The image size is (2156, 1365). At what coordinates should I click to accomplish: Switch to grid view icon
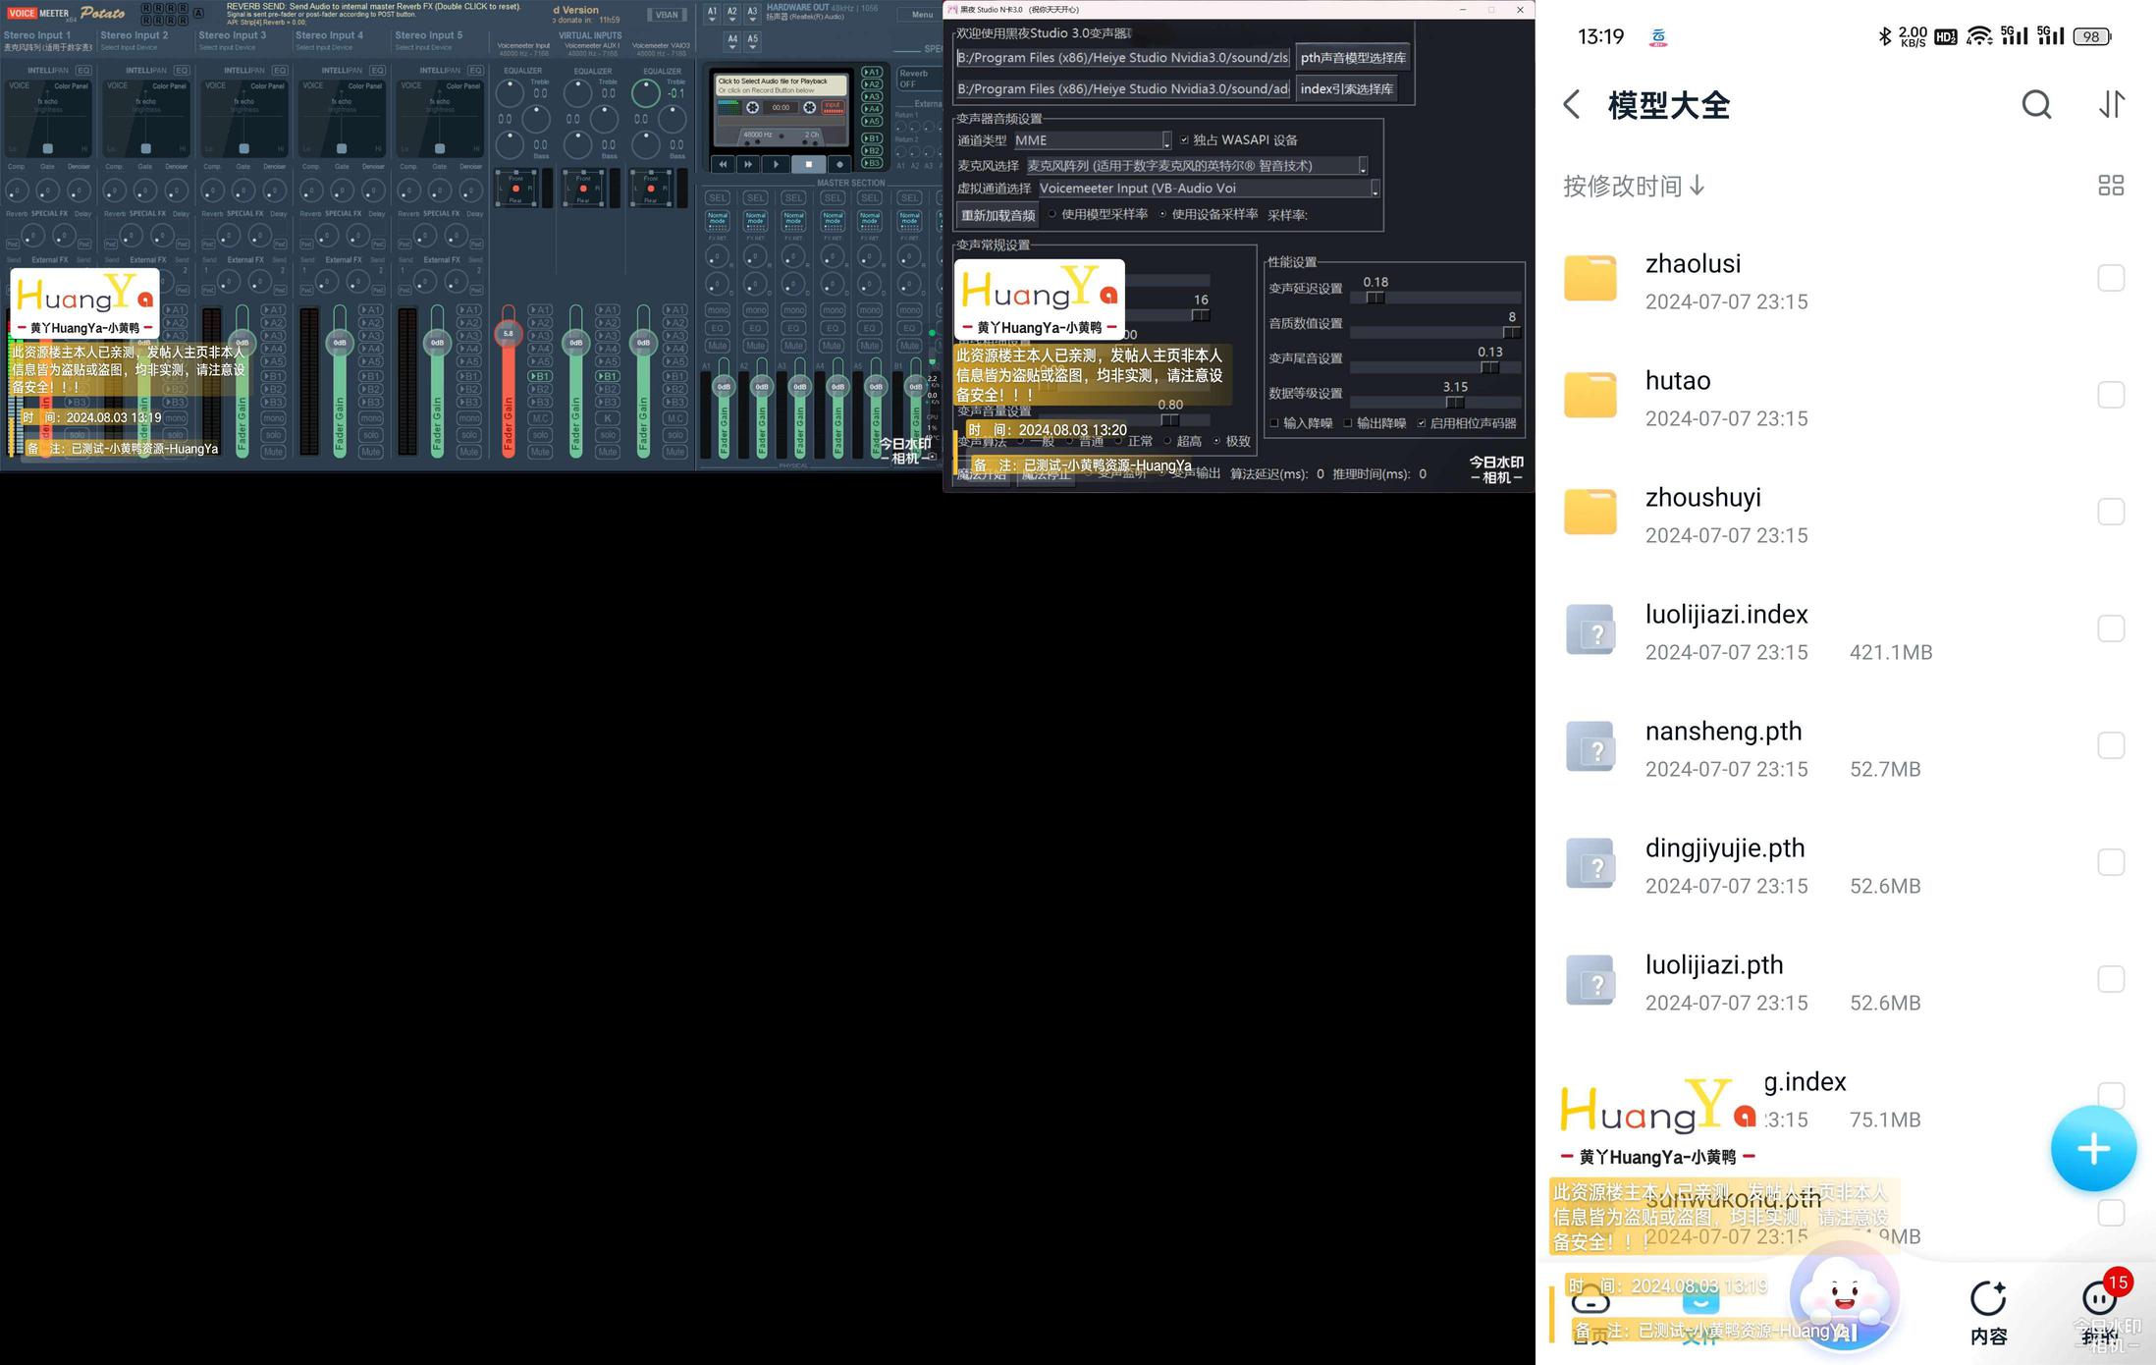coord(2110,186)
